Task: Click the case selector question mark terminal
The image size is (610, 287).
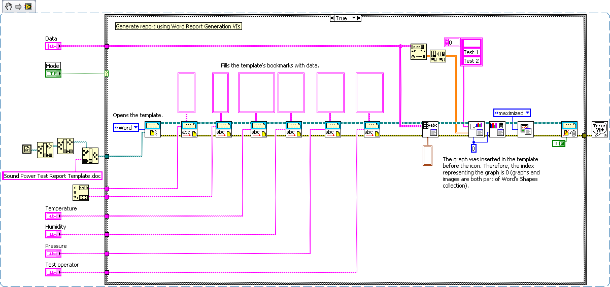Action: 107,74
